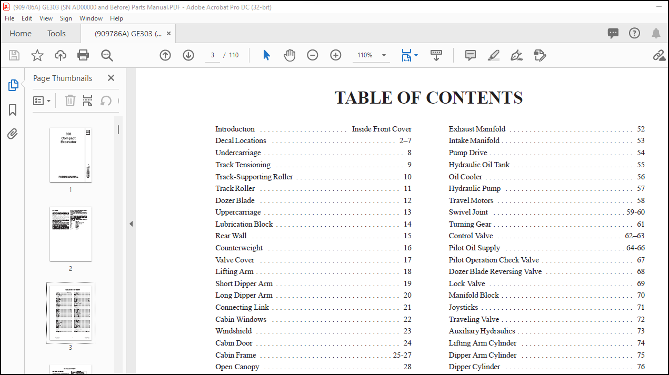Go to previous page arrow
Screen dimensions: 669x375
(x=165, y=55)
